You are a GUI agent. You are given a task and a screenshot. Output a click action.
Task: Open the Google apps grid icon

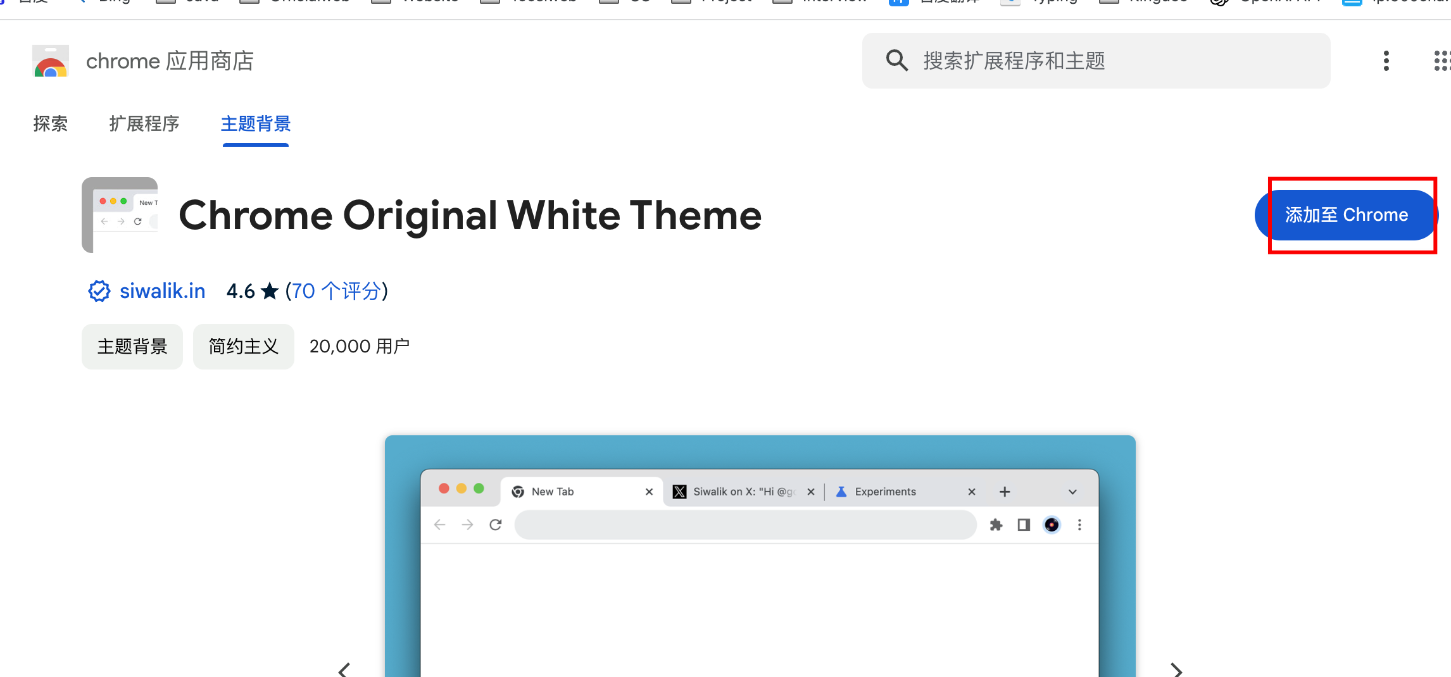[x=1442, y=61]
